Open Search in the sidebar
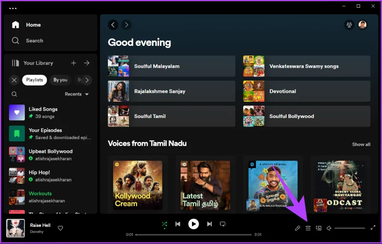 28,41
